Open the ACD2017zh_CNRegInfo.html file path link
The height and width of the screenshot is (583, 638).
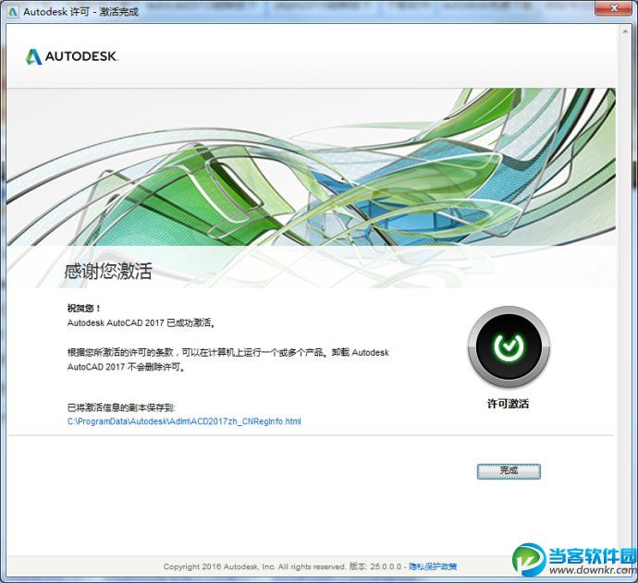click(x=184, y=421)
